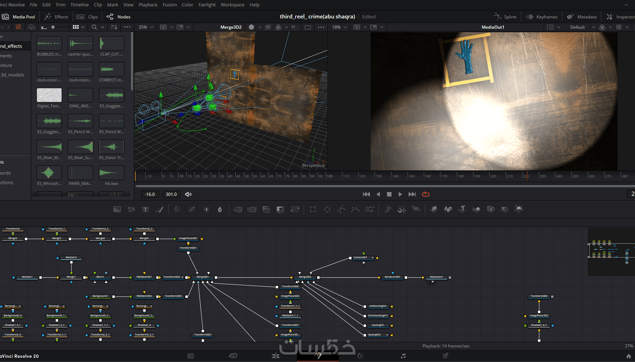Screen dimensions: 635x362
Task: Open the 18% right viewer zoom dropdown
Action: pos(340,27)
